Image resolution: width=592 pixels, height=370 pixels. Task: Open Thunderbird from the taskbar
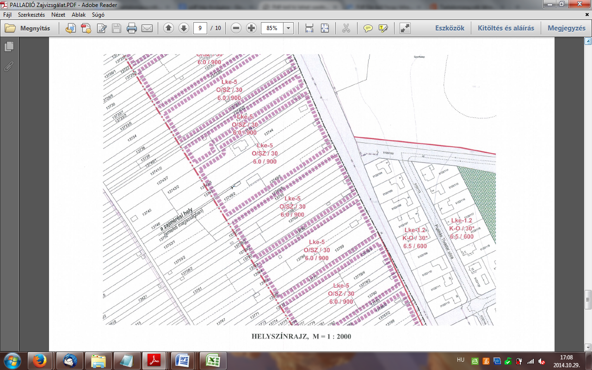pos(70,360)
